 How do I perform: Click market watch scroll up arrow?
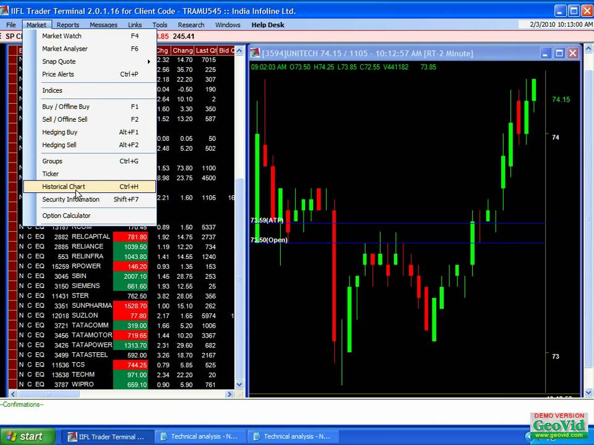tap(239, 50)
